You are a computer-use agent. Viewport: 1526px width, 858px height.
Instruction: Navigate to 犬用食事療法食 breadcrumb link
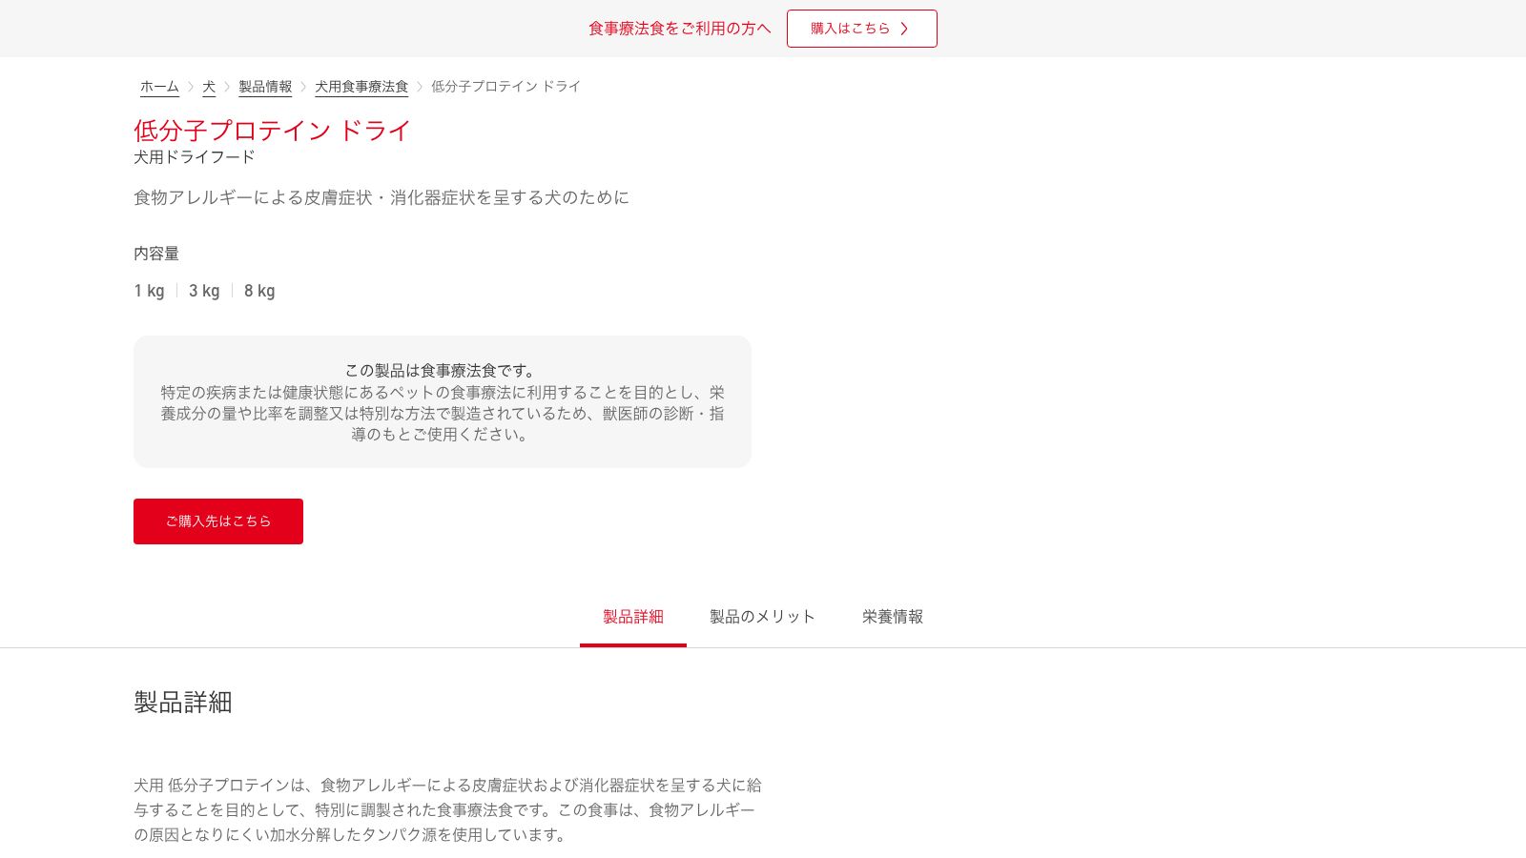[x=361, y=87]
